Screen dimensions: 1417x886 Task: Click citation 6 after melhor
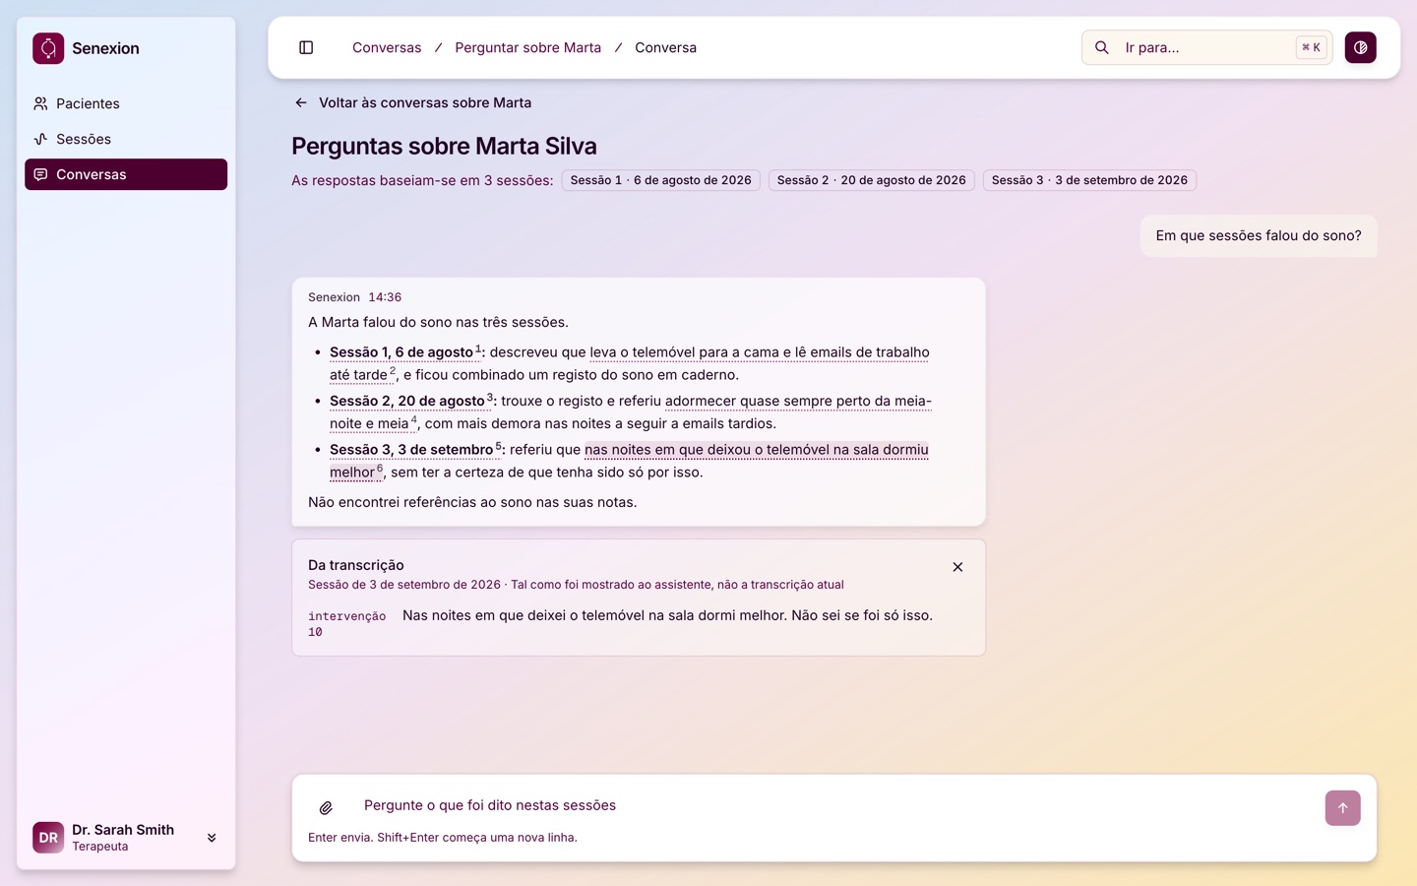380,469
